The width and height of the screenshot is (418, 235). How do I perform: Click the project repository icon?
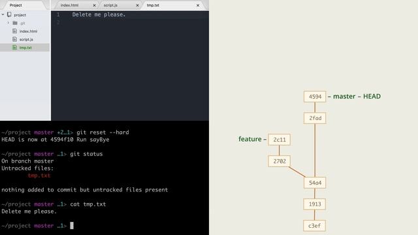pyautogui.click(x=9, y=14)
